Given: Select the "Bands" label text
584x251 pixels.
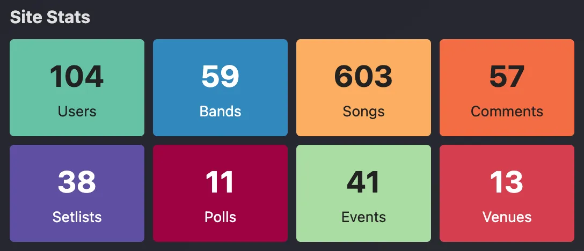Looking at the screenshot, I should click(220, 112).
